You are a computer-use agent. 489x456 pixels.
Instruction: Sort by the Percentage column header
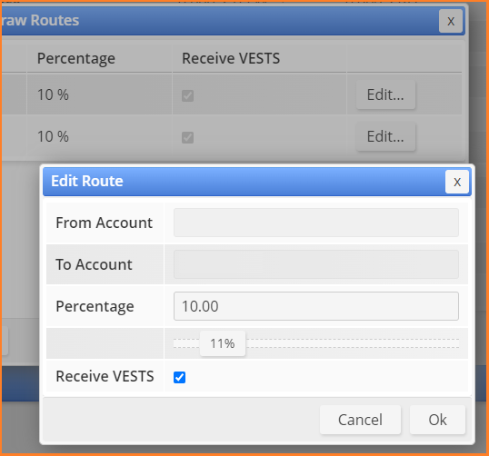pyautogui.click(x=76, y=58)
